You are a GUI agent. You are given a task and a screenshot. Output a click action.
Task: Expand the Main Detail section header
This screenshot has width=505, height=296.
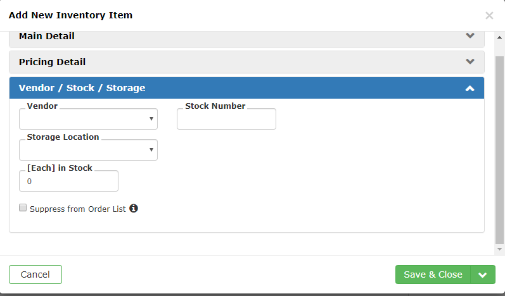pos(246,36)
